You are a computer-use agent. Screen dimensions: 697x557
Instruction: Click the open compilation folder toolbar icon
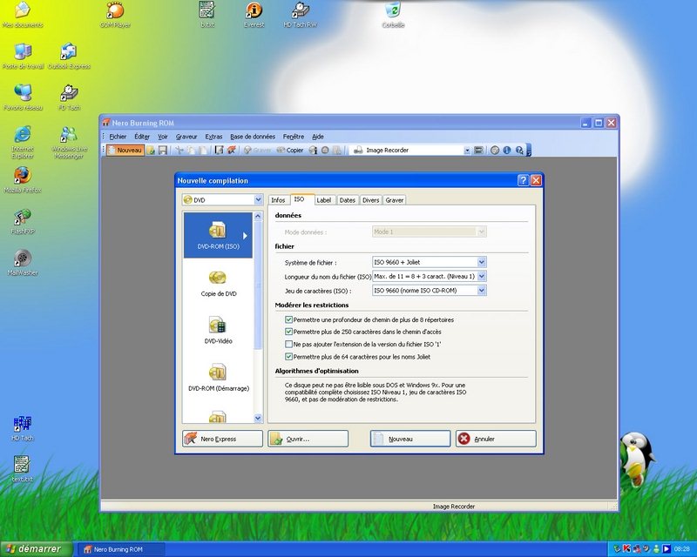[151, 151]
